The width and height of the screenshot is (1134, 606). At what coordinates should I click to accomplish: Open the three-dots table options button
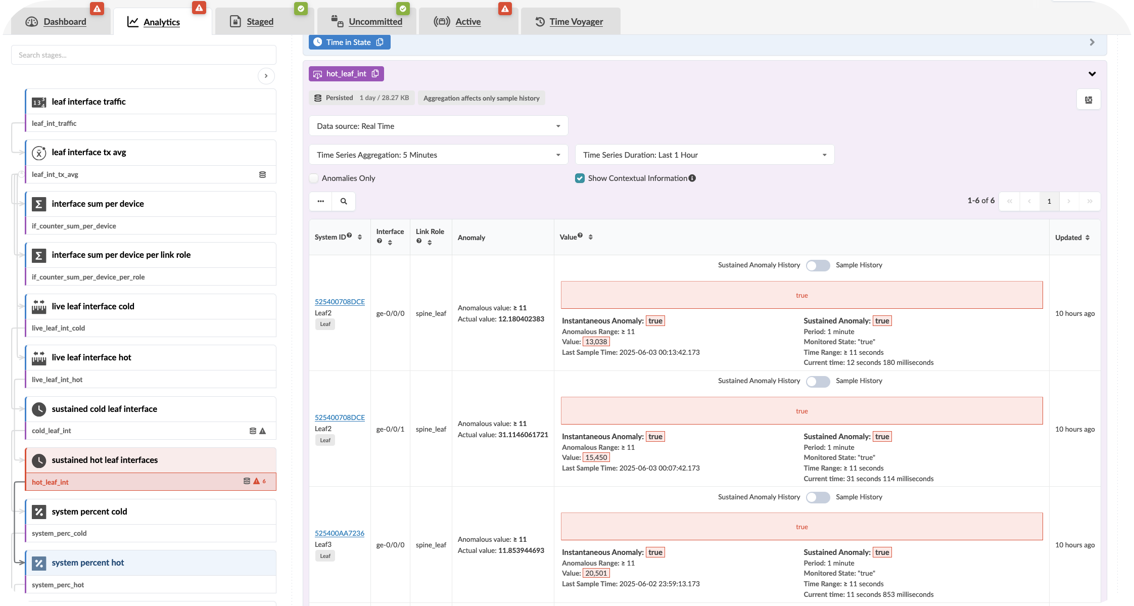coord(321,201)
